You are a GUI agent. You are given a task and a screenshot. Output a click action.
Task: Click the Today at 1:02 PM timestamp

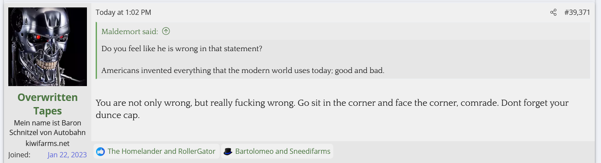123,12
